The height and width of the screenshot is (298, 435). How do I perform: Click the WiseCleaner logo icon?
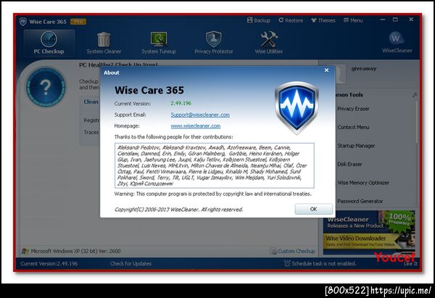397,39
